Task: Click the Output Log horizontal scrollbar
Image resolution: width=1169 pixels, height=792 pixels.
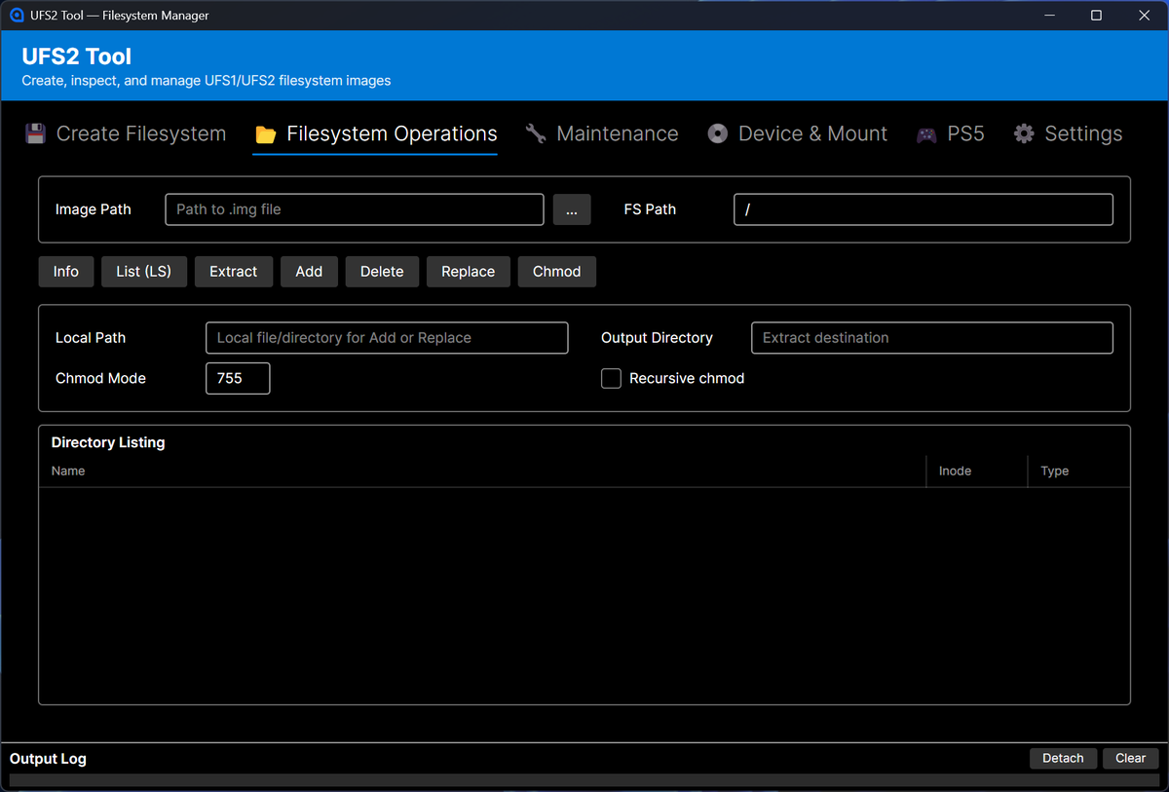Action: point(584,780)
